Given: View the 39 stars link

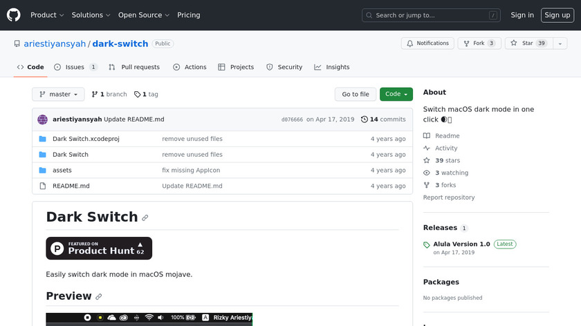Looking at the screenshot, I should point(442,161).
